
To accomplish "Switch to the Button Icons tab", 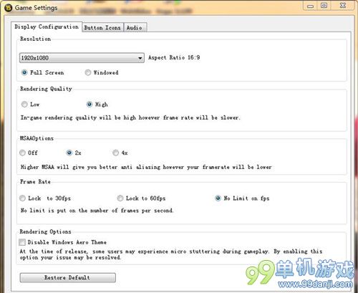I will 102,28.
